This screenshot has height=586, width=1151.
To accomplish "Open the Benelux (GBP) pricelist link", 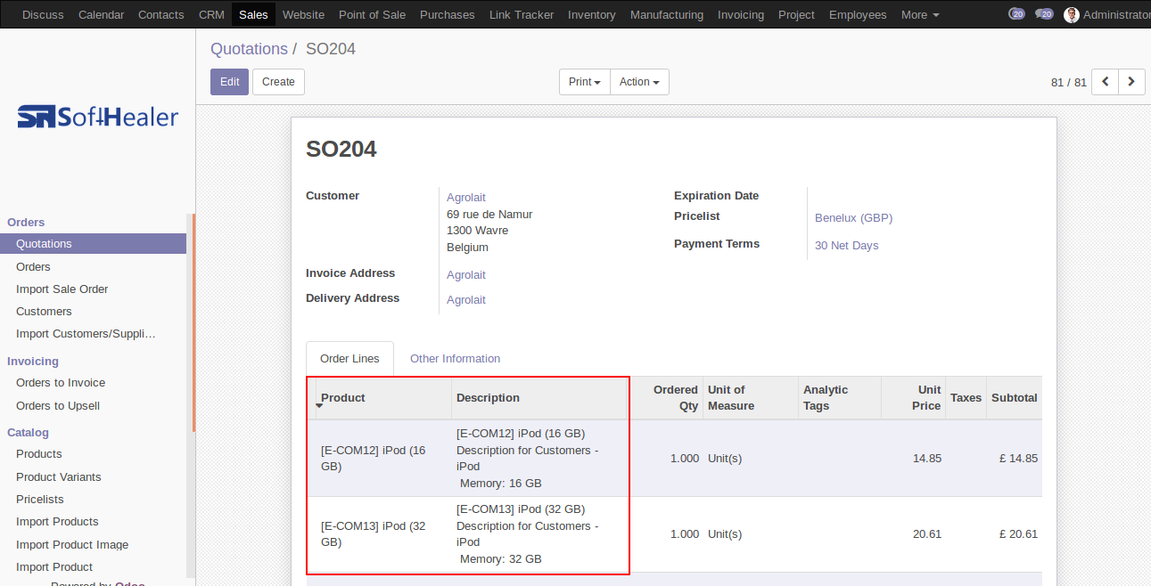I will click(853, 218).
